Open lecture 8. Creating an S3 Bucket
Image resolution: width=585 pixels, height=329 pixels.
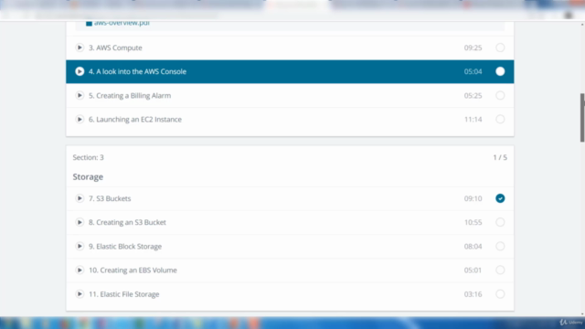coord(127,222)
